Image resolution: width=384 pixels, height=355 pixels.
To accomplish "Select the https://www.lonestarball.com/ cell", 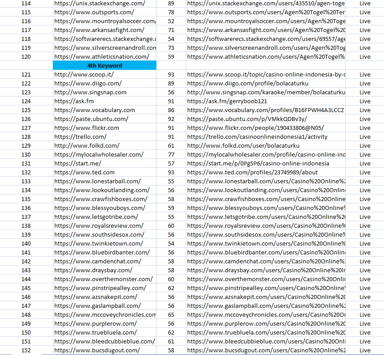I will pos(104,181).
